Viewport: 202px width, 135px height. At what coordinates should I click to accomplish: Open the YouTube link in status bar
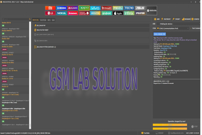(146, 133)
